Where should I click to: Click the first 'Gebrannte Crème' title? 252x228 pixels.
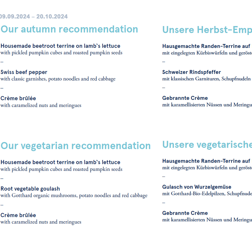185,98
